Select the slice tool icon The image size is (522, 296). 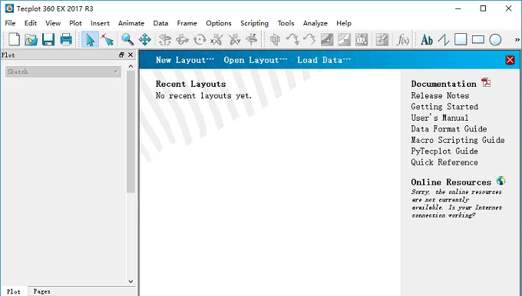275,40
